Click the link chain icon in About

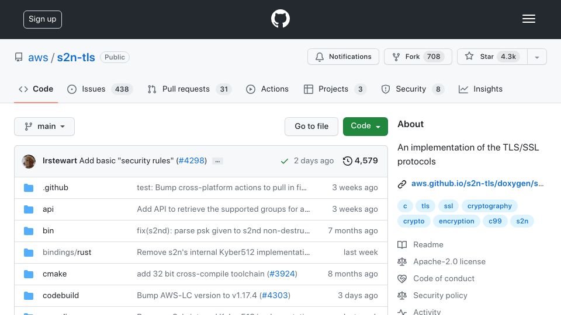(x=402, y=184)
